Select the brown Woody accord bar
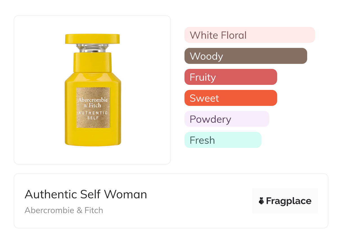The width and height of the screenshot is (342, 242). [x=246, y=56]
